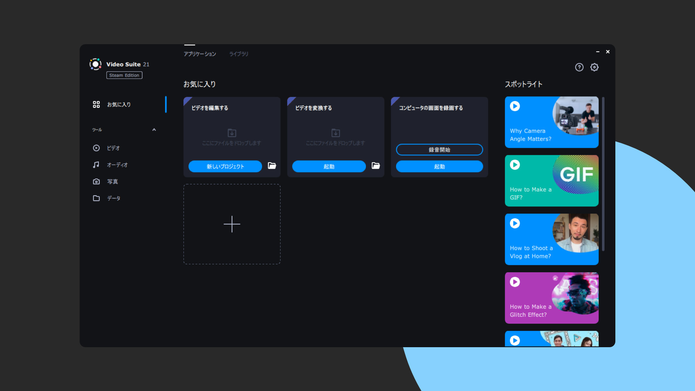This screenshot has width=695, height=391.
Task: Switch to アプリケーション tab
Action: [199, 54]
